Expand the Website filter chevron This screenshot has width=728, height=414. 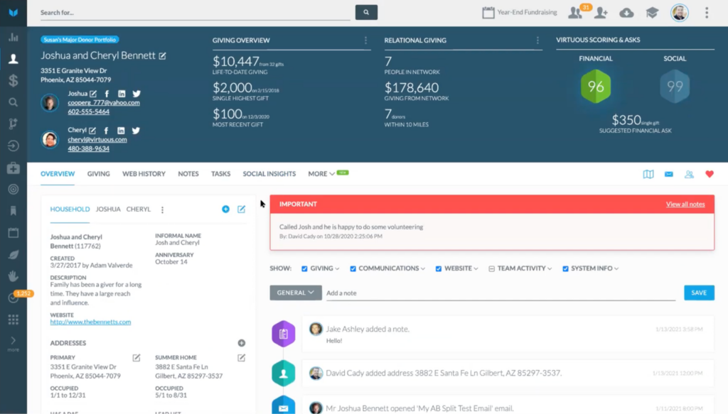coord(476,269)
